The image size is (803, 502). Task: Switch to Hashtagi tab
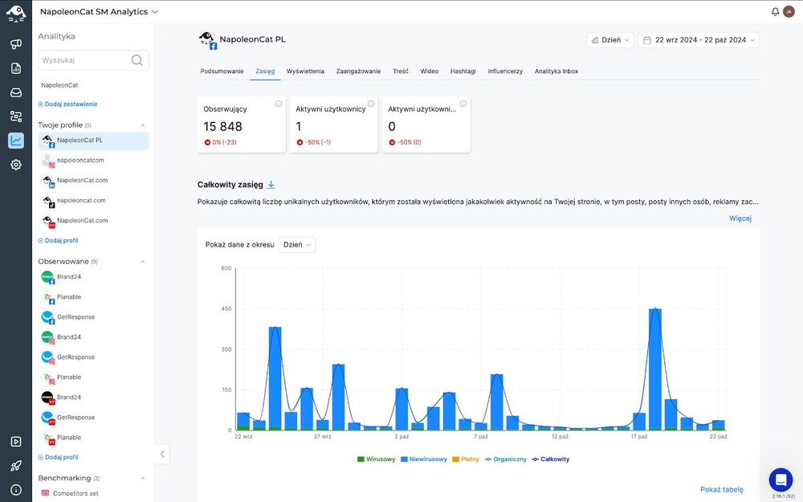tap(463, 71)
